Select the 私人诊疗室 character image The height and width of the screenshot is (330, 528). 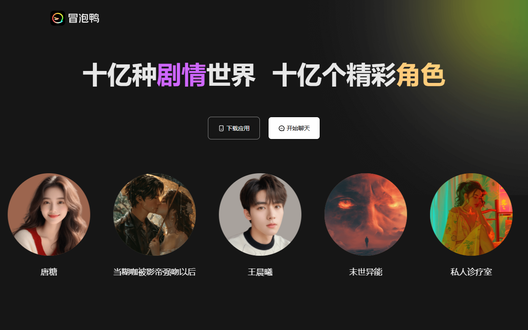click(471, 214)
